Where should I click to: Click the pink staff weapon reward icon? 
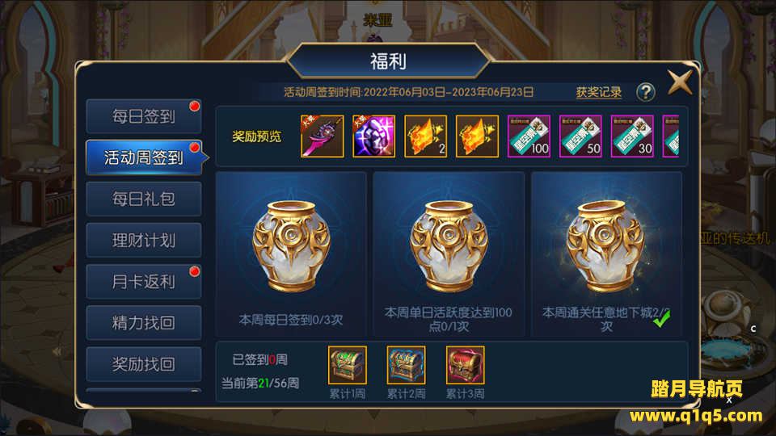pos(323,136)
